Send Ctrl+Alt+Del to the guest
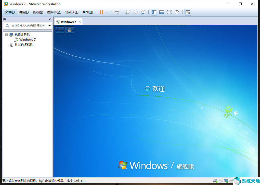Viewport: 260px width, 185px height. click(117, 12)
